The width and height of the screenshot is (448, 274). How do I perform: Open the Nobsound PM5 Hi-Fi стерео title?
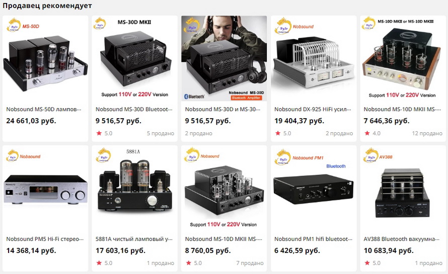tap(45, 239)
